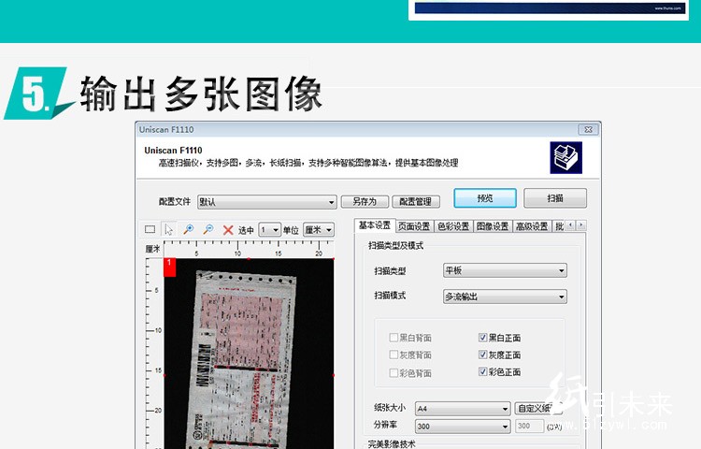Click the zoom in magnifier icon
This screenshot has height=449, width=701.
tap(189, 229)
